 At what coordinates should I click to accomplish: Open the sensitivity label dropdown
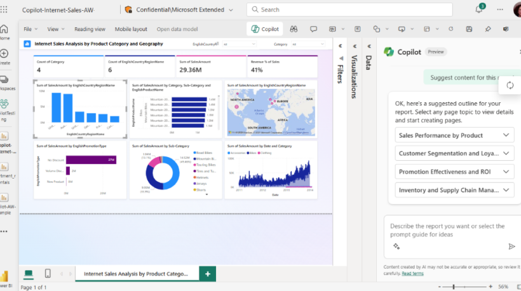pyautogui.click(x=231, y=10)
